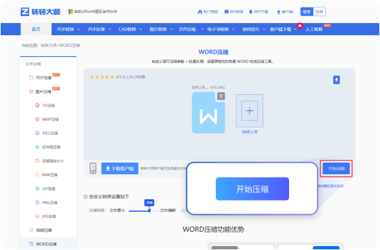Expand the 图片转换 menu
This screenshot has width=380, height=250.
(x=161, y=29)
